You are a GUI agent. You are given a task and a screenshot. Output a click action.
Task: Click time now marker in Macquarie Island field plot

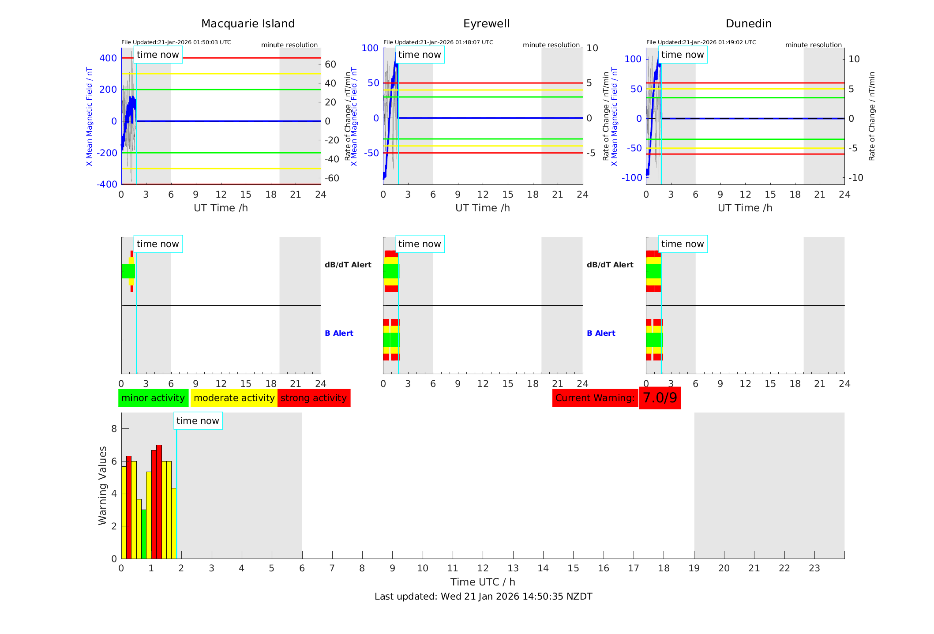158,55
